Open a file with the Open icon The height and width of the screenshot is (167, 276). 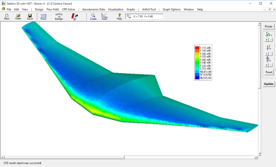18,17
